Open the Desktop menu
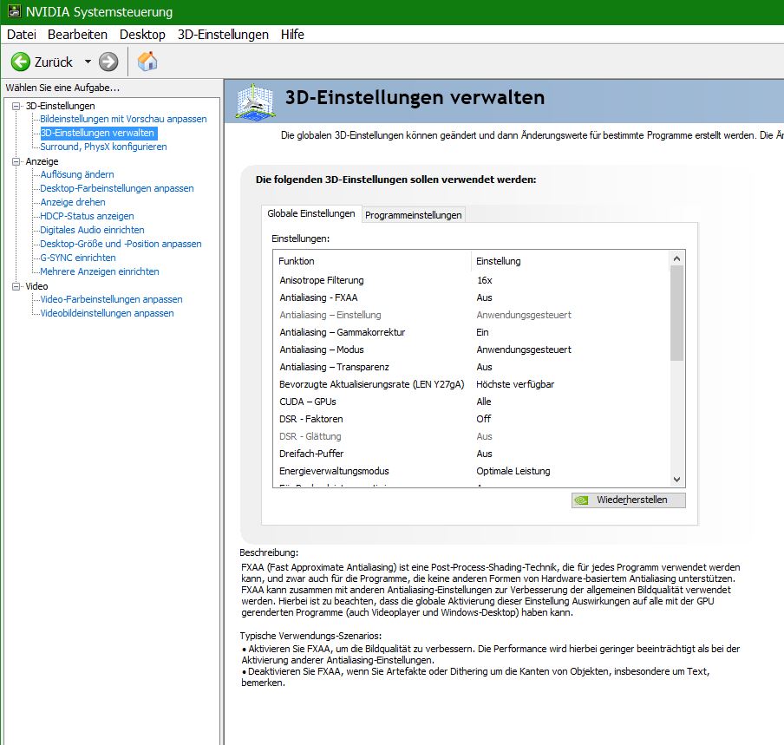This screenshot has height=745, width=784. click(142, 35)
